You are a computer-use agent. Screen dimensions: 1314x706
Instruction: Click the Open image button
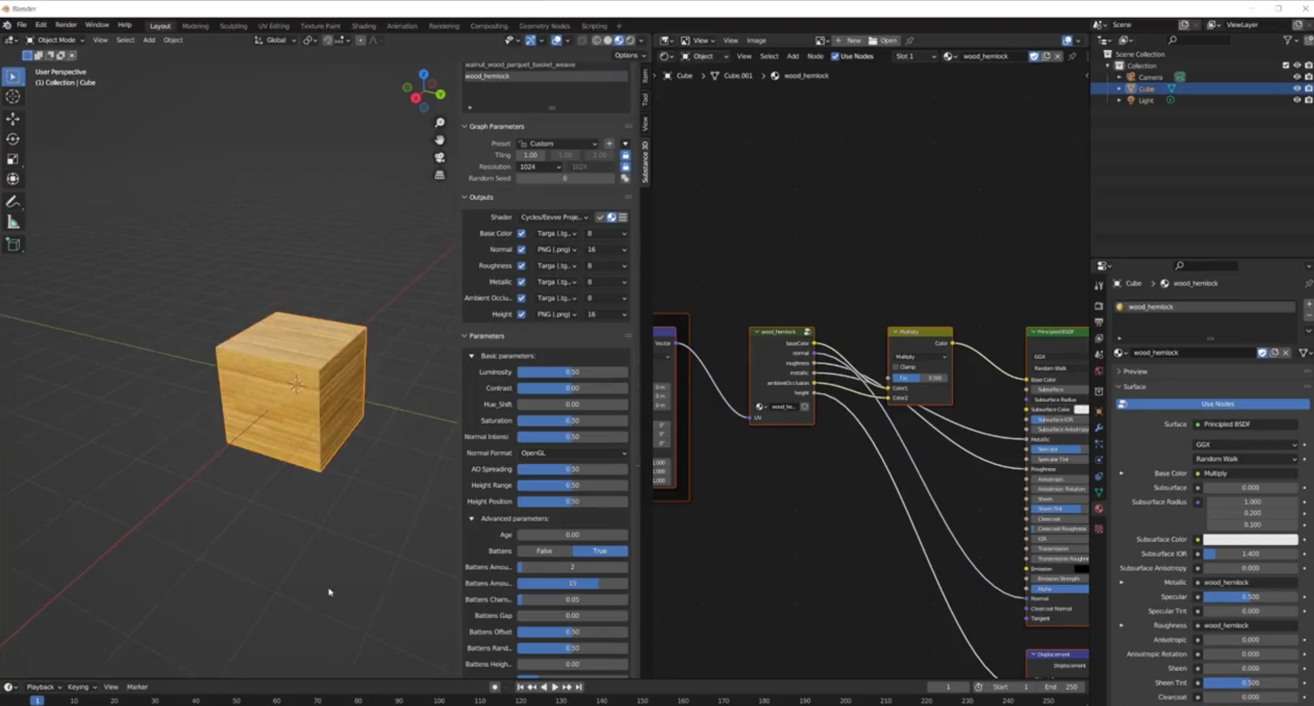[883, 40]
